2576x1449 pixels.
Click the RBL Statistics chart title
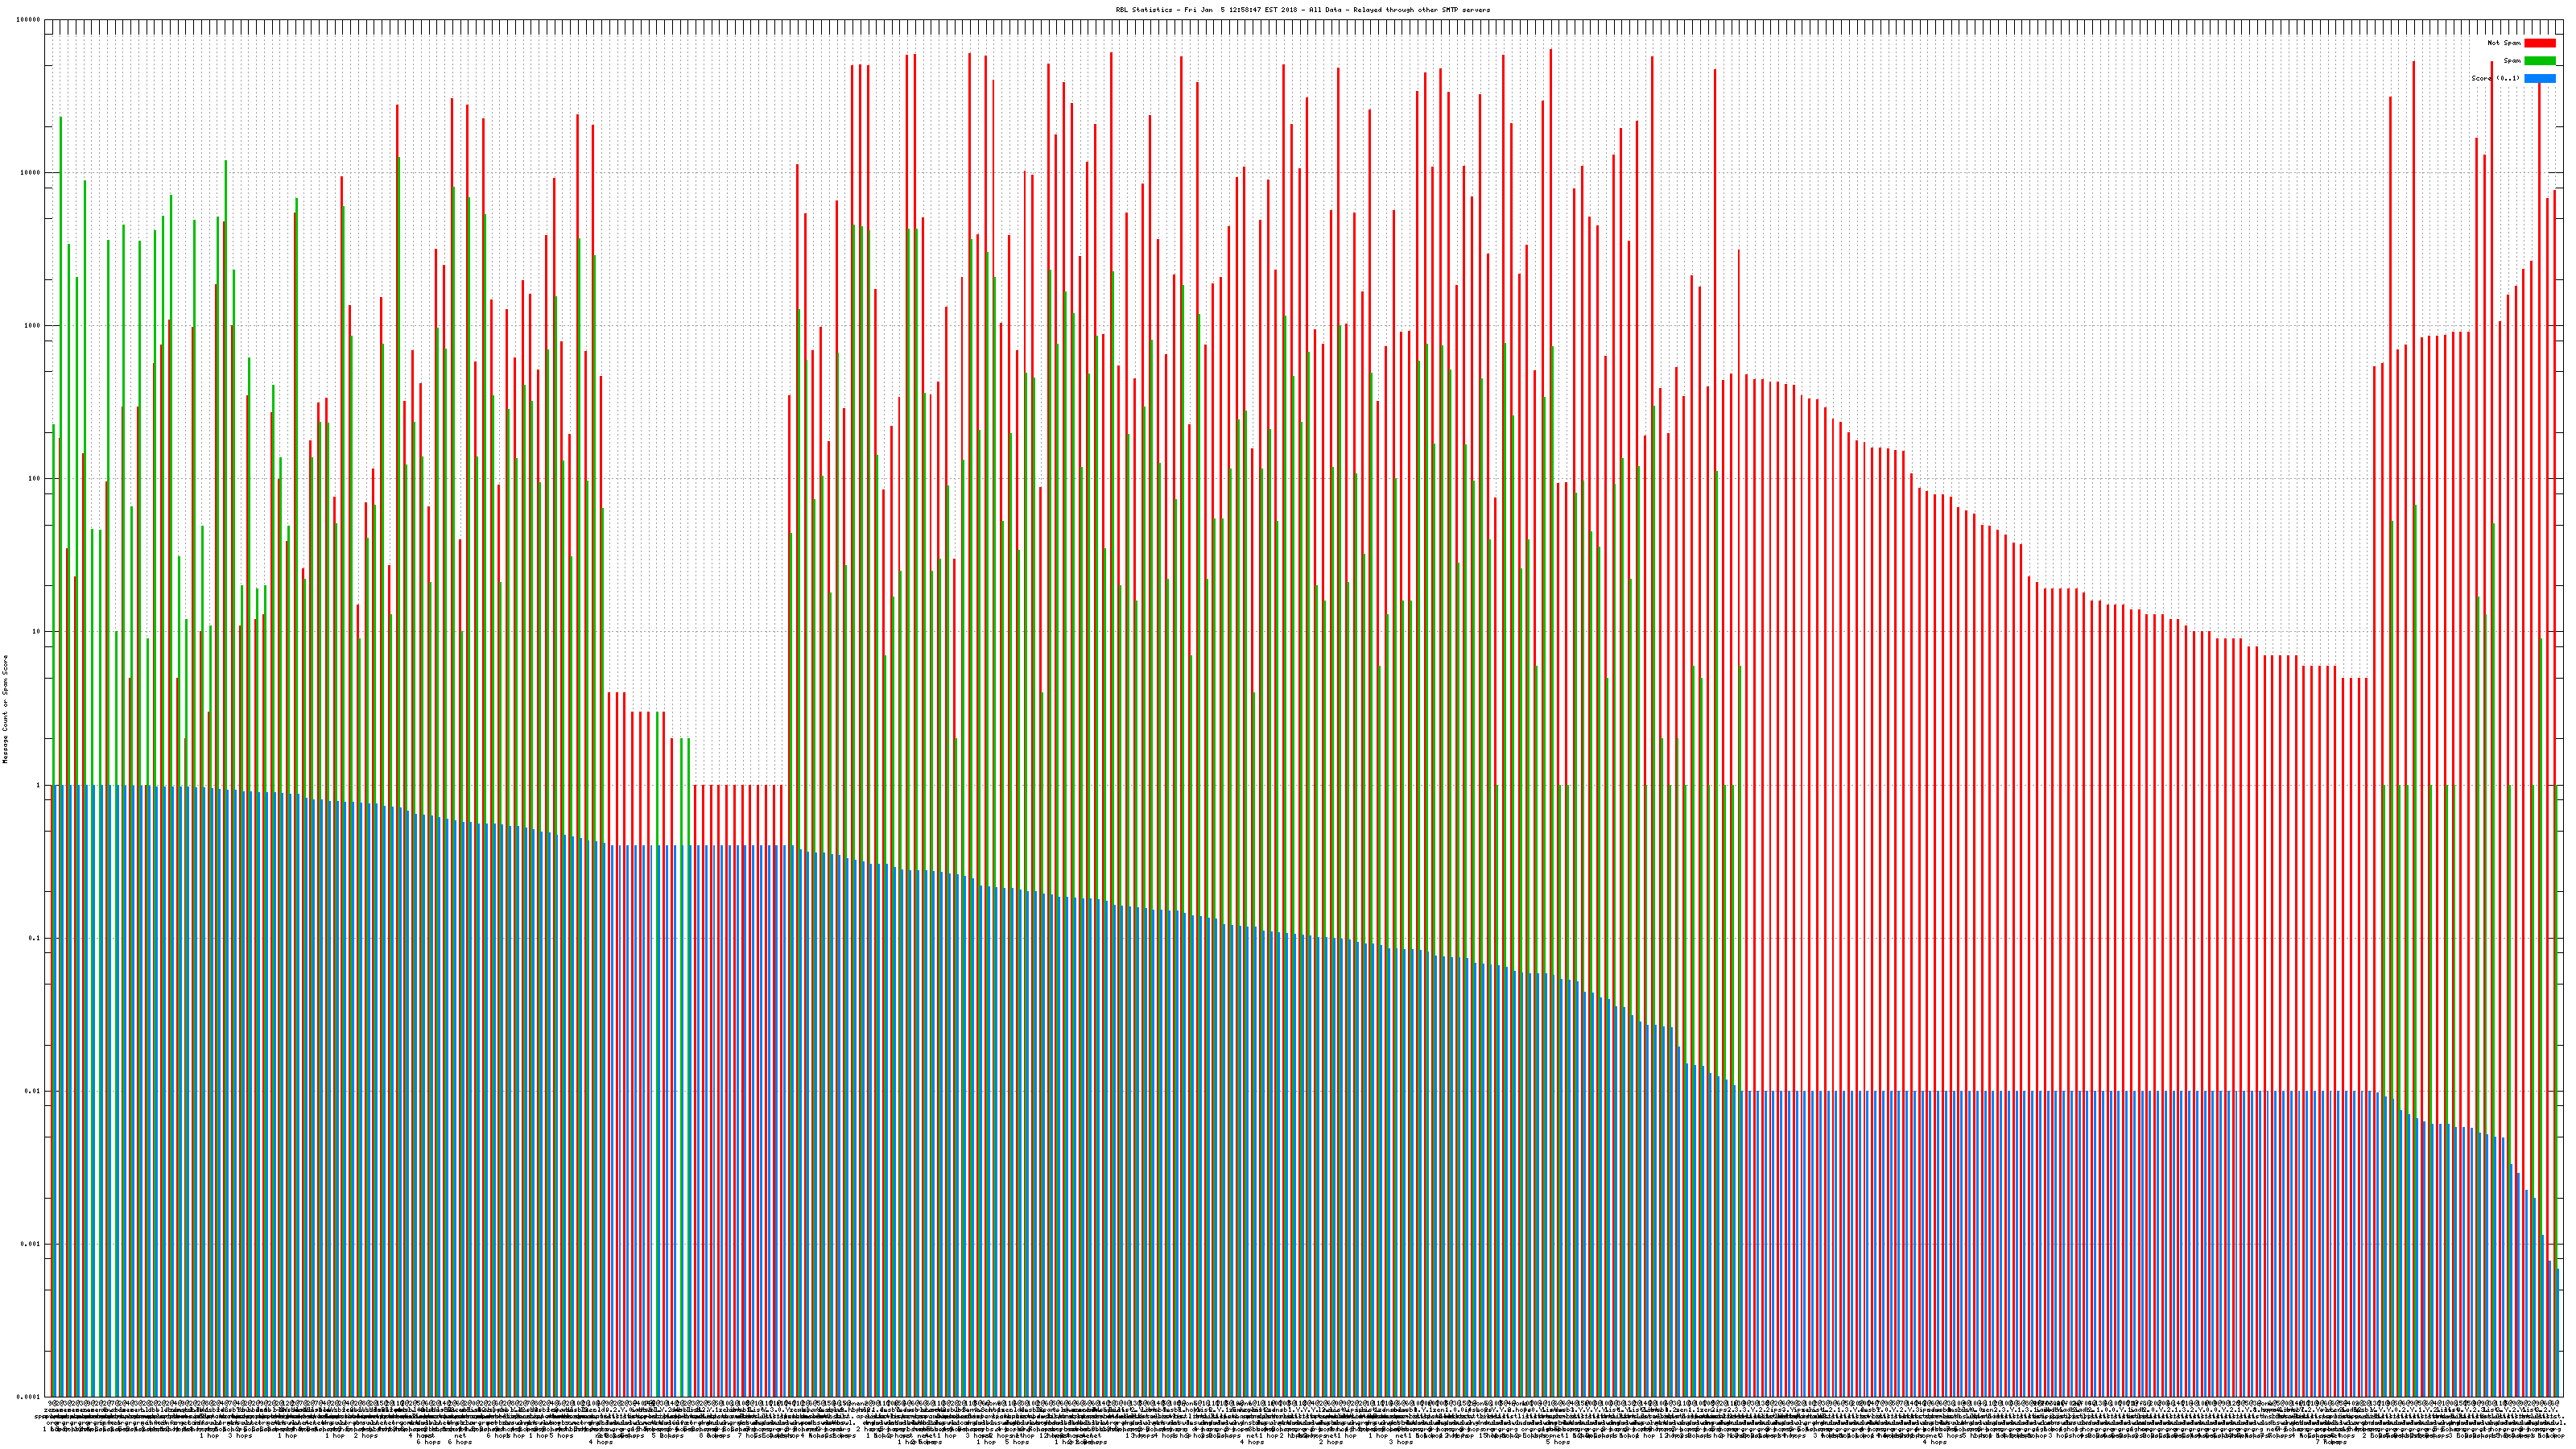[x=1302, y=10]
